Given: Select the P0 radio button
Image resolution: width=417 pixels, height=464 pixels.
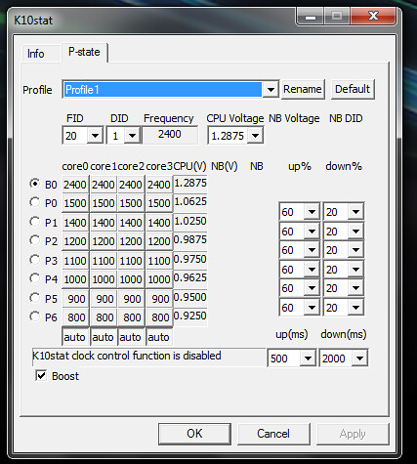Looking at the screenshot, I should [x=34, y=202].
